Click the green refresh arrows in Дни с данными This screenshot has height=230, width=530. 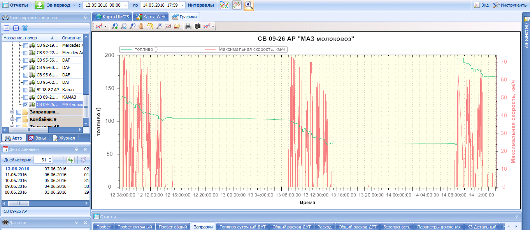(70, 160)
